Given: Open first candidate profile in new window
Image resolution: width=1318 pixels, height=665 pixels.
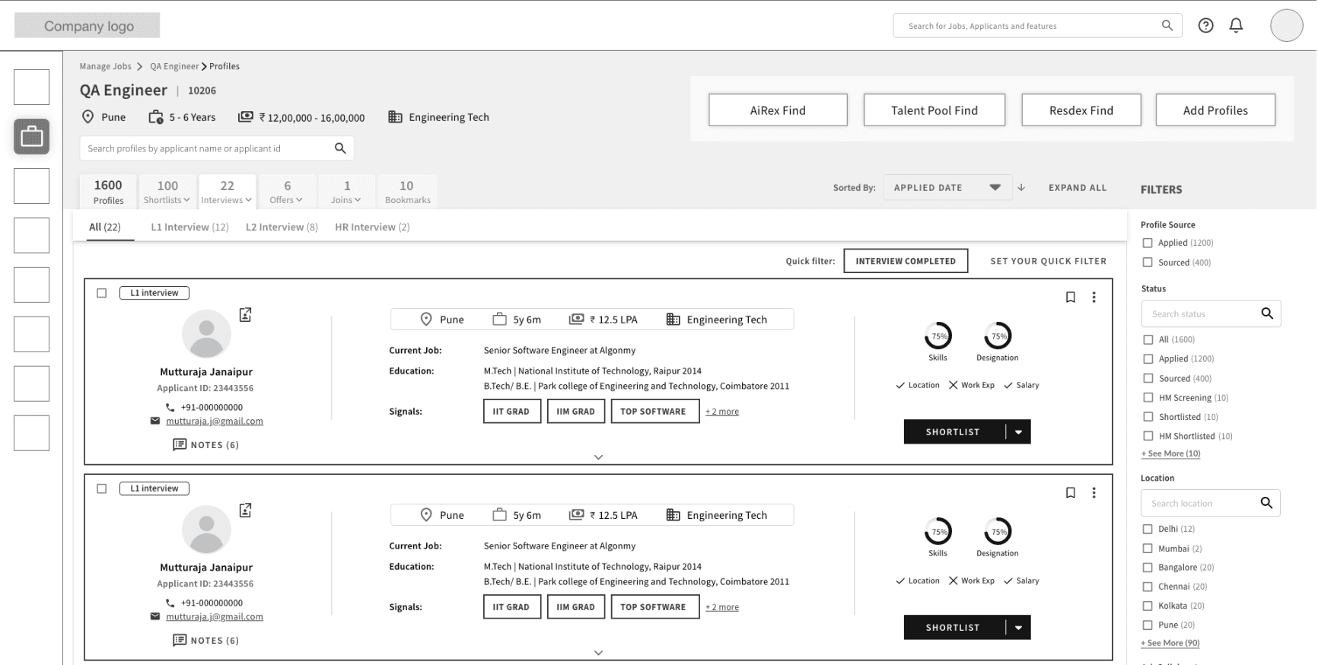Looking at the screenshot, I should 245,314.
